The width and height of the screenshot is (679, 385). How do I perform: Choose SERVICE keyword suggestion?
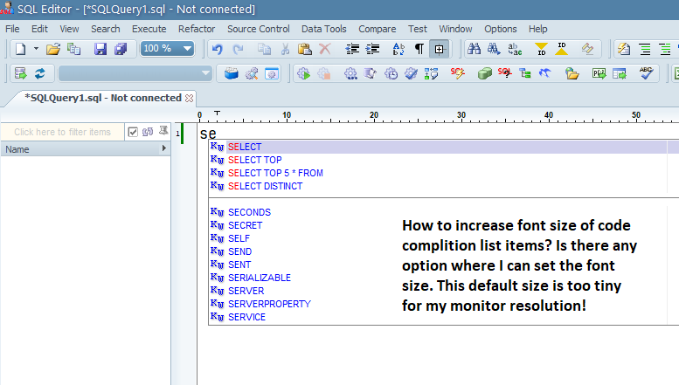coord(246,317)
